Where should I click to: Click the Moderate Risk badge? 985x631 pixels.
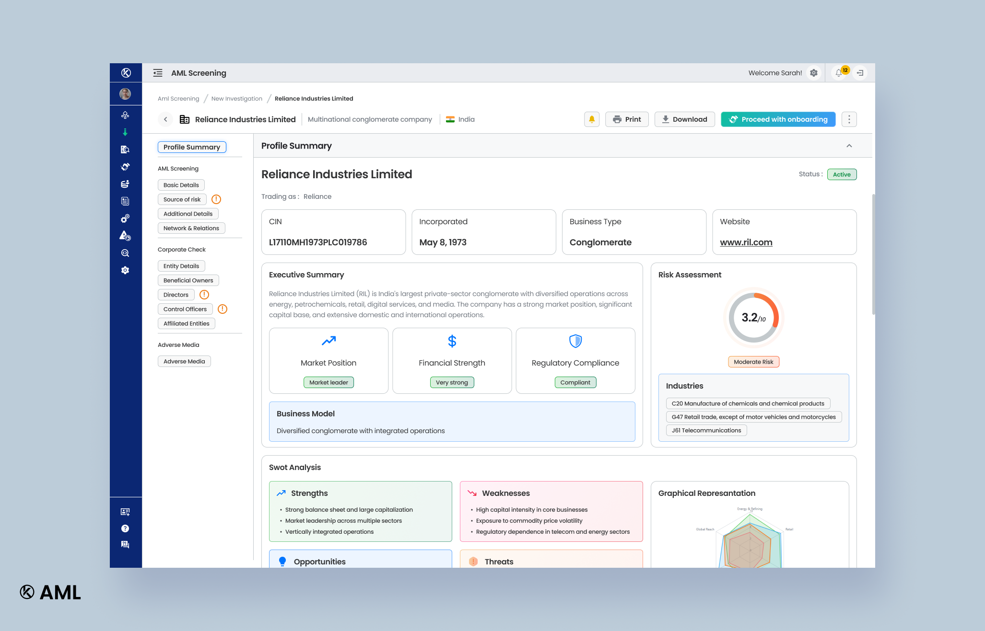point(754,362)
